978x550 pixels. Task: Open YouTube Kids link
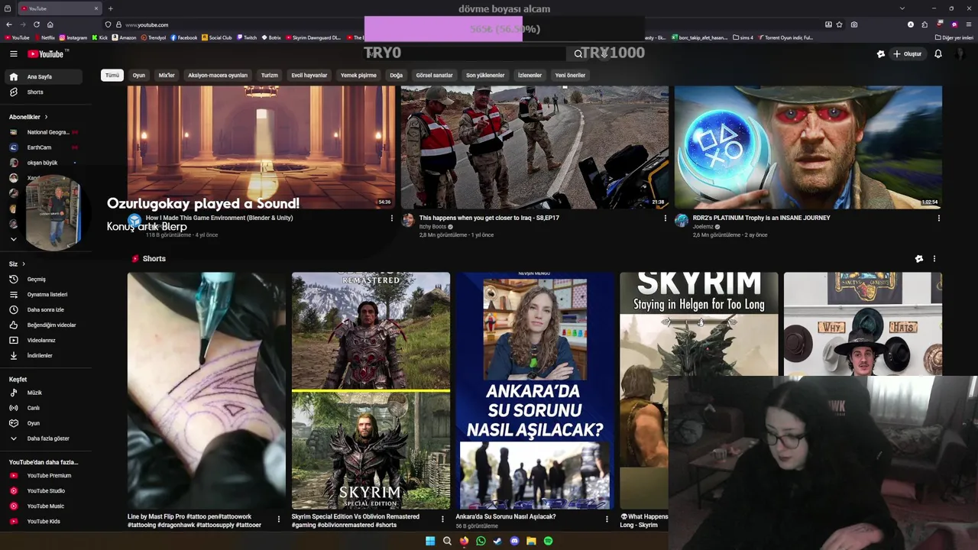pos(44,521)
